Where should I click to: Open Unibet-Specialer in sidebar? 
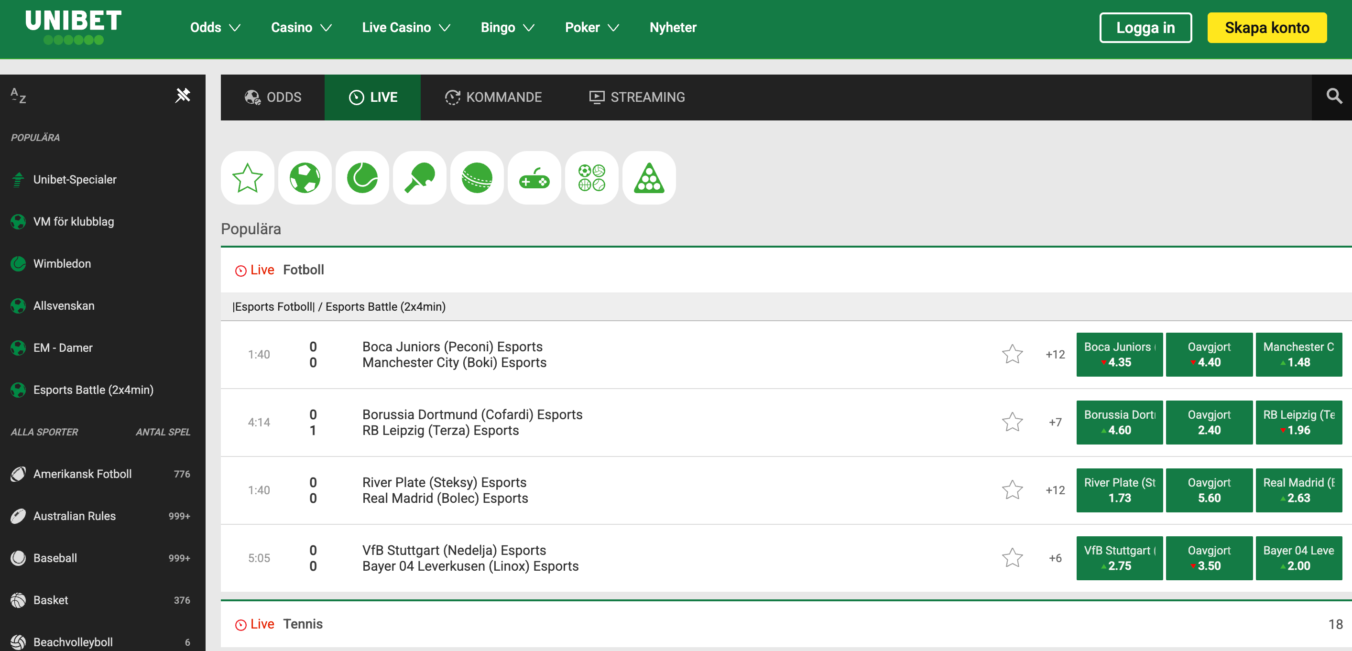coord(102,179)
